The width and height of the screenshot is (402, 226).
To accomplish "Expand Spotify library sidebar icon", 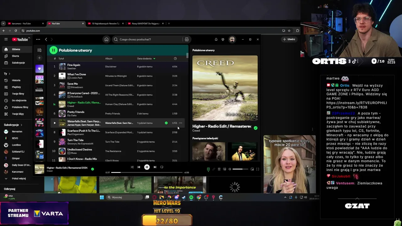I will (x=39, y=50).
